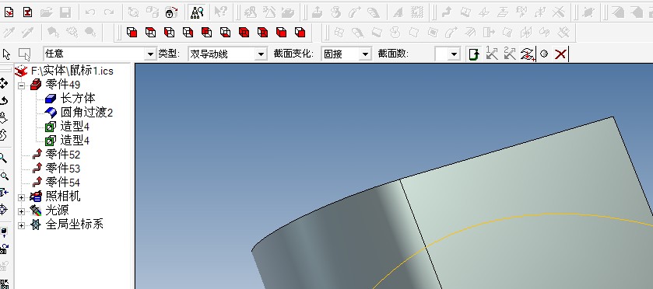Select the 圆角过渡2 feature
This screenshot has width=653, height=289.
(x=86, y=113)
